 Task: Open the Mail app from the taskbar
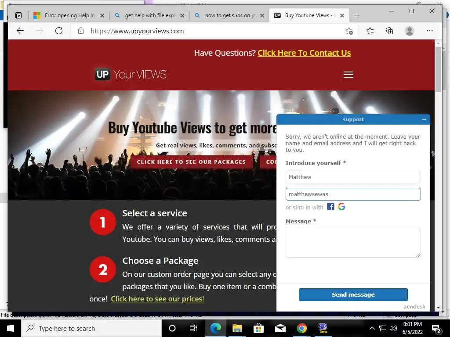pos(280,328)
